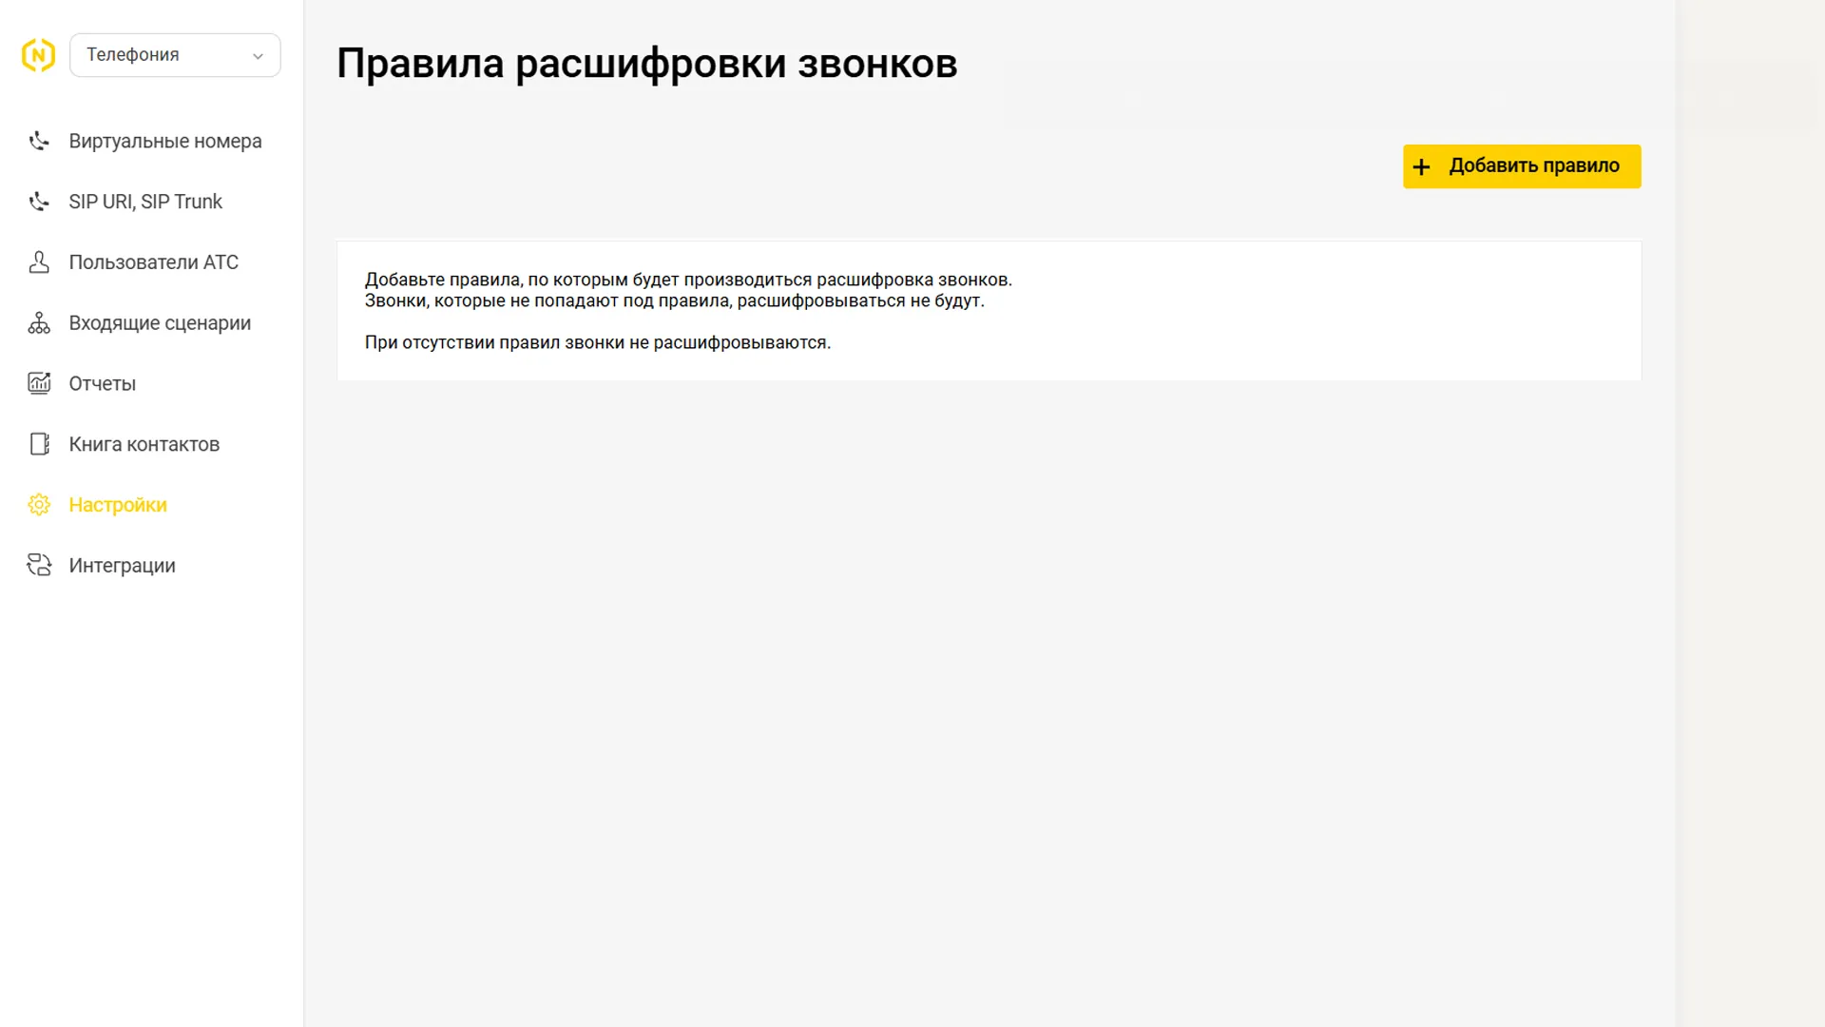Click the phone icon for Виртуальные номера

click(39, 141)
